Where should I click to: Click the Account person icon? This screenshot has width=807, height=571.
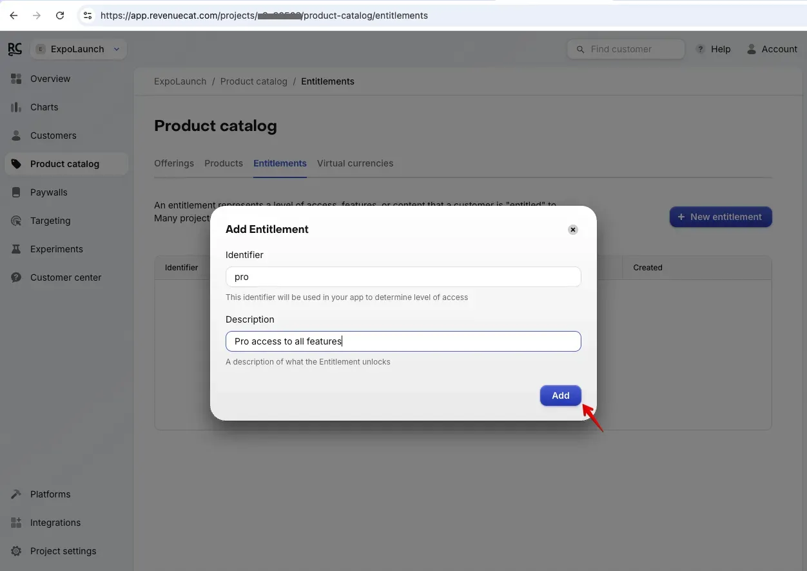click(752, 49)
